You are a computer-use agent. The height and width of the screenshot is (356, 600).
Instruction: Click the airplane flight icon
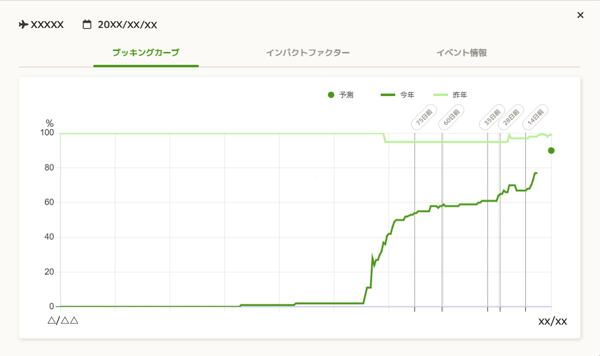pos(23,25)
